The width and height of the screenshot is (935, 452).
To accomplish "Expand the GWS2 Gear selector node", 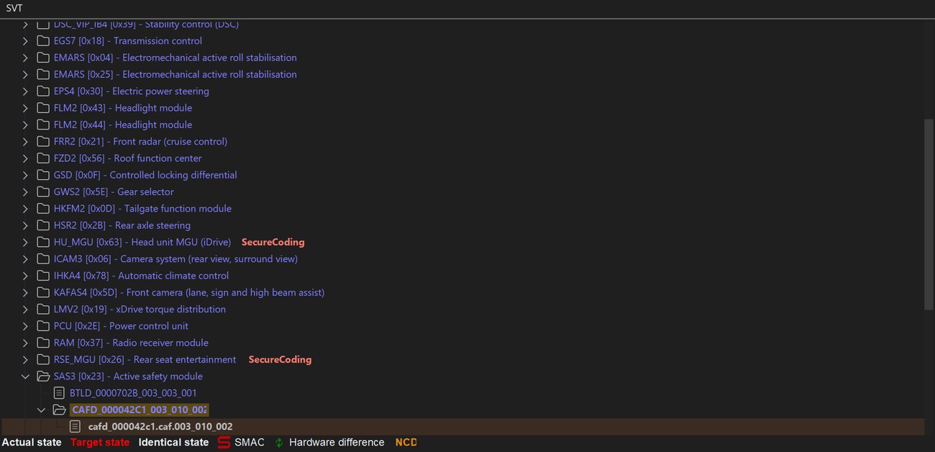I will coord(25,192).
